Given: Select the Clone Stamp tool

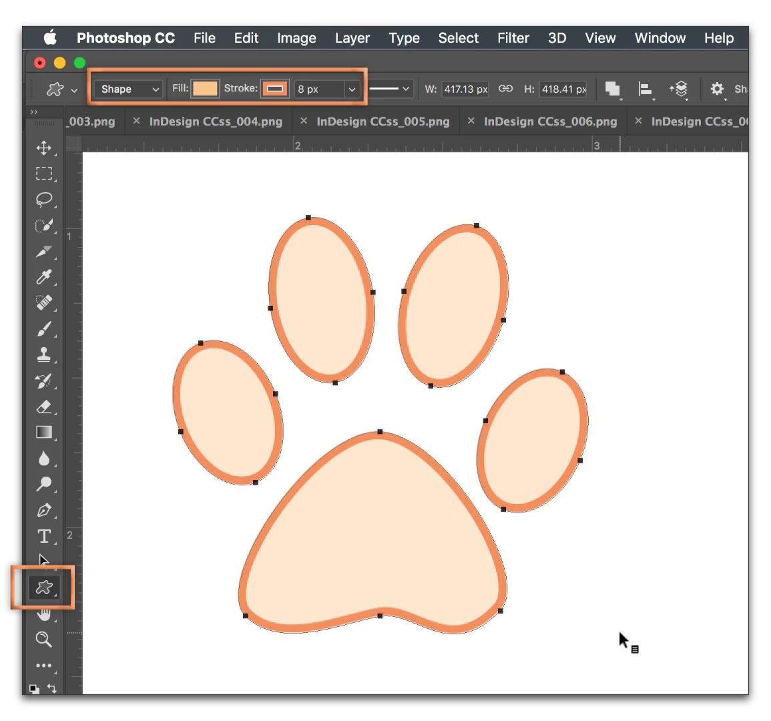Looking at the screenshot, I should (44, 354).
